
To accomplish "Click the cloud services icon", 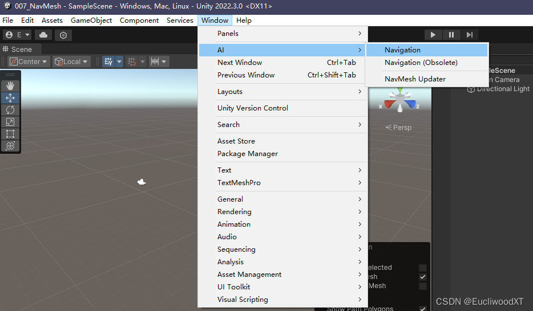I will point(43,35).
